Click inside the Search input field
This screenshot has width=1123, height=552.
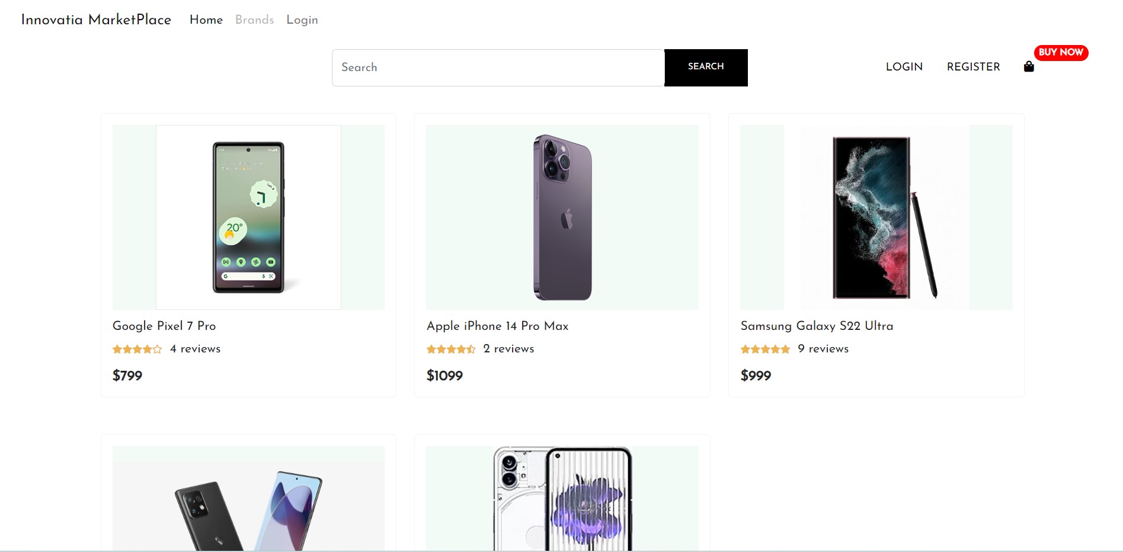498,68
